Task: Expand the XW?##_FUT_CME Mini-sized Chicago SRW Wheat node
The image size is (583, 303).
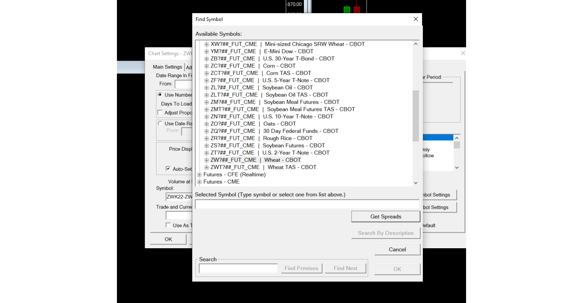Action: [x=207, y=44]
